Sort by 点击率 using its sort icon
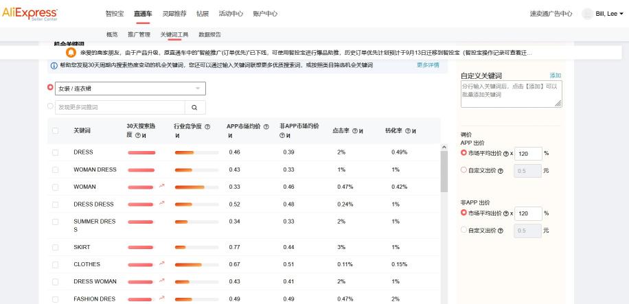629x304 pixels. pos(361,131)
